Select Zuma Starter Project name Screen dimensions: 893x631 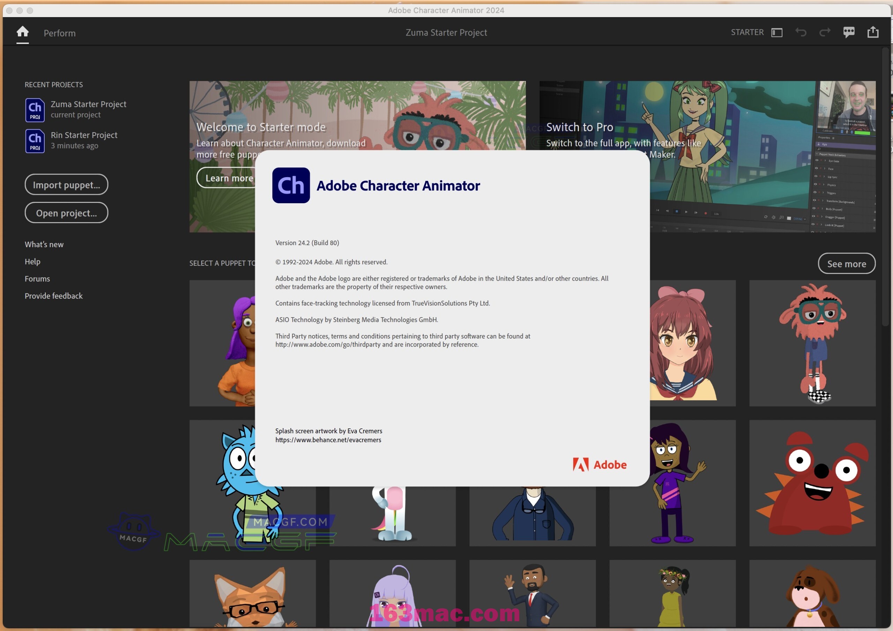[x=88, y=104]
